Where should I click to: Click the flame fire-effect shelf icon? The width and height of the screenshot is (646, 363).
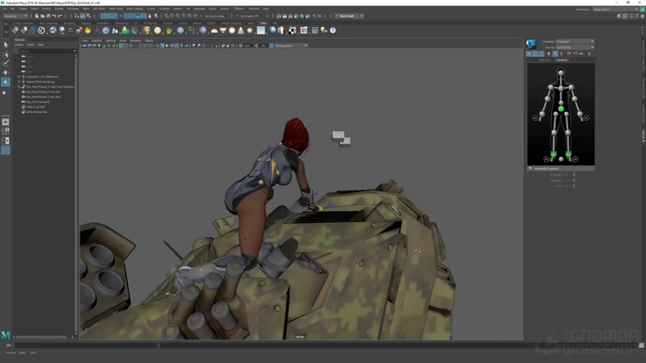pyautogui.click(x=87, y=31)
